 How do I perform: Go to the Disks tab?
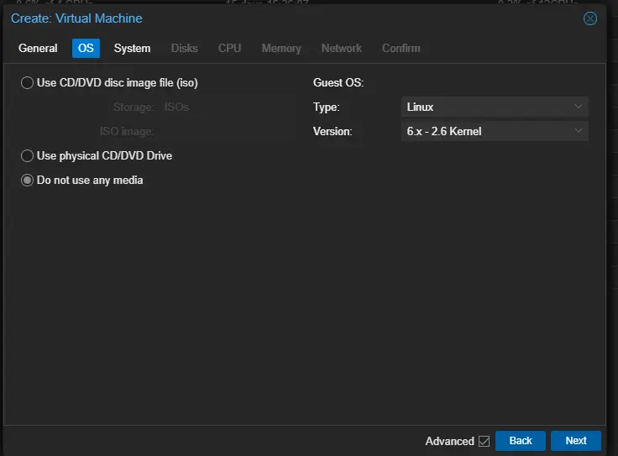click(184, 49)
